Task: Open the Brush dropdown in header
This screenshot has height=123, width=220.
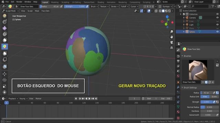Action: pos(94,6)
